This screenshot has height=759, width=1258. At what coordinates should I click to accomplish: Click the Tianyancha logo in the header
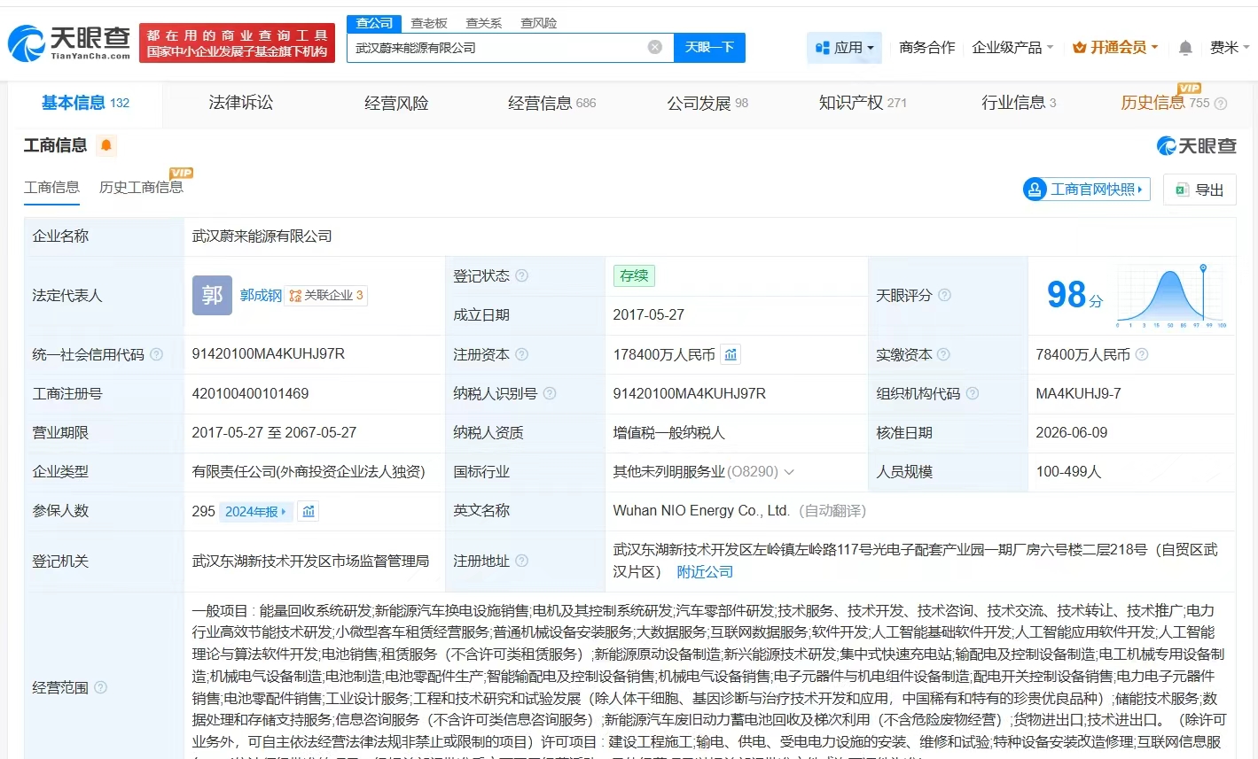click(69, 43)
